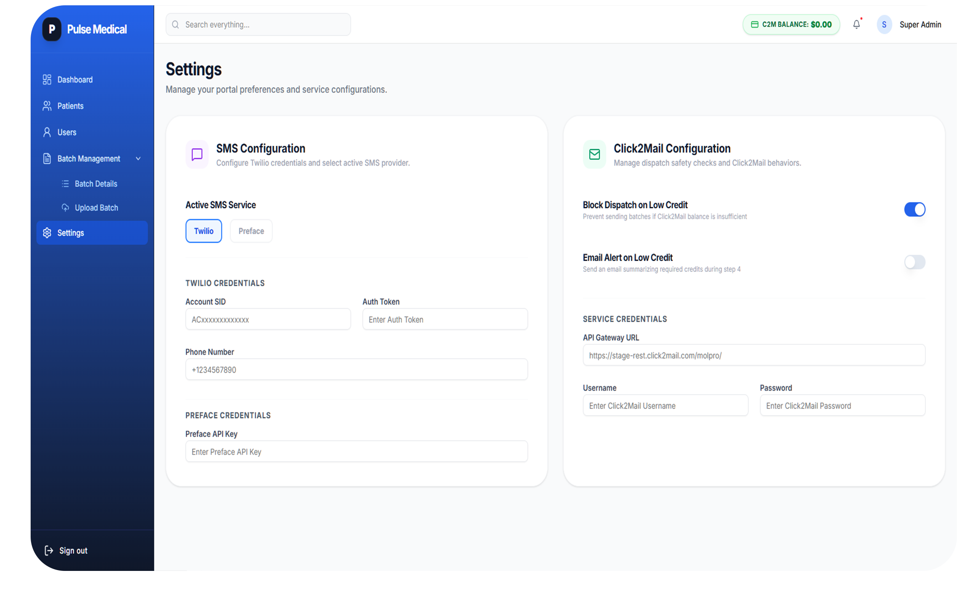Open notifications via the bell icon
Image resolution: width=970 pixels, height=613 pixels.
point(856,24)
